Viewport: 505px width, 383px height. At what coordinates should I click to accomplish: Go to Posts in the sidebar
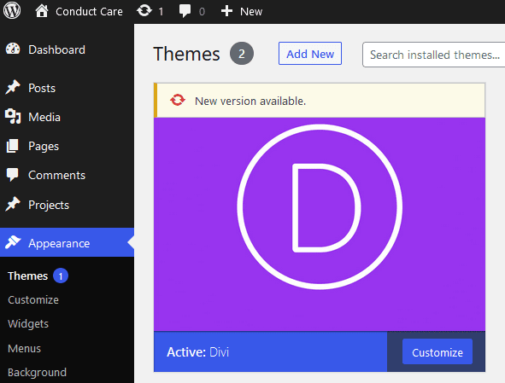42,88
